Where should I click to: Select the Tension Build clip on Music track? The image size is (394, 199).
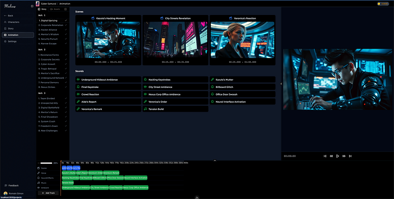(68, 183)
